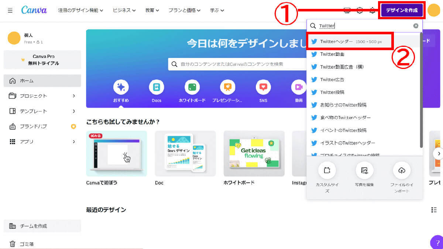This screenshot has height=249, width=443.
Task: Open the profile avatar in the top-right corner
Action: click(x=434, y=10)
